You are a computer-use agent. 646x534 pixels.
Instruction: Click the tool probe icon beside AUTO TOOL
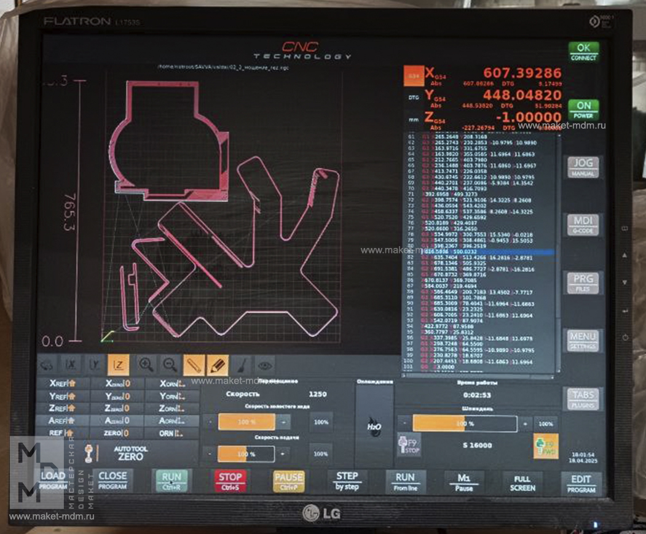(x=89, y=454)
